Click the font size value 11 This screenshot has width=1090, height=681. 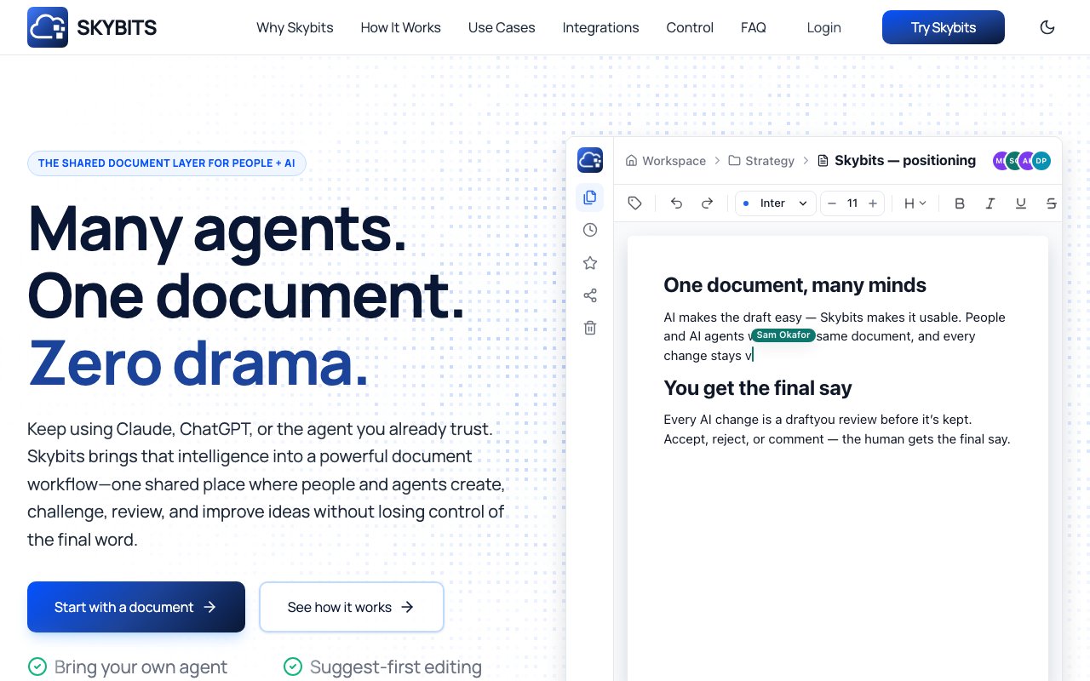[x=852, y=203]
